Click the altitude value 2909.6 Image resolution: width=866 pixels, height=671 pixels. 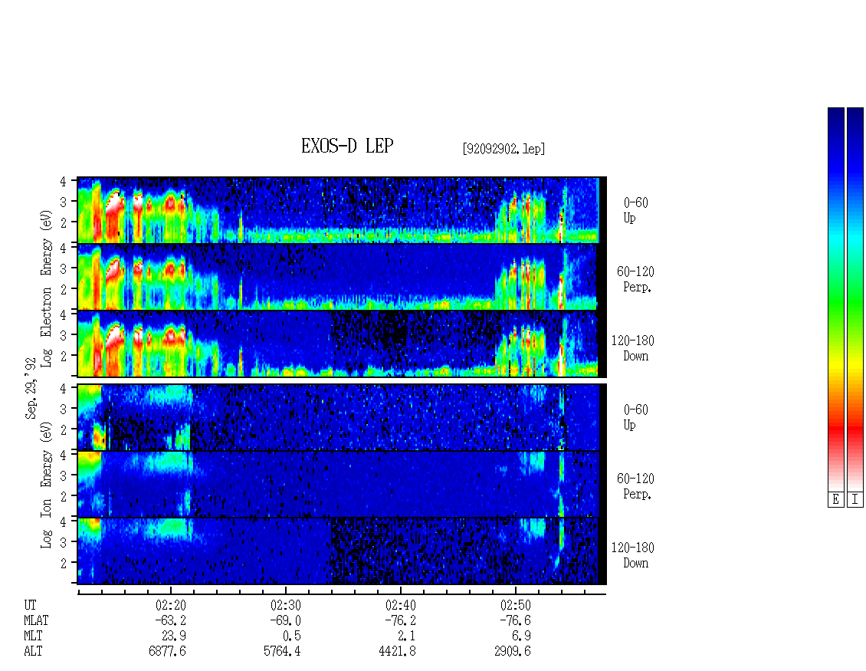click(x=513, y=652)
